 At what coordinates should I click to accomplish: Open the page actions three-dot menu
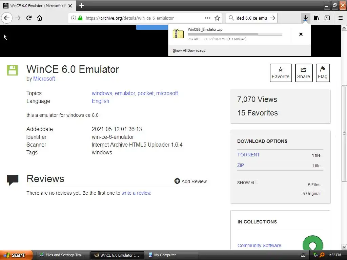click(x=208, y=18)
